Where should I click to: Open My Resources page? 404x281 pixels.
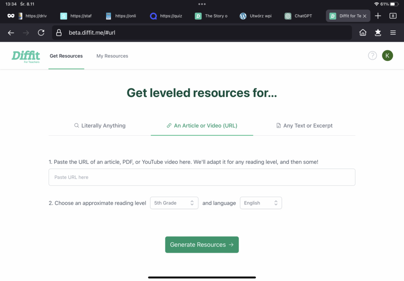[x=112, y=56]
